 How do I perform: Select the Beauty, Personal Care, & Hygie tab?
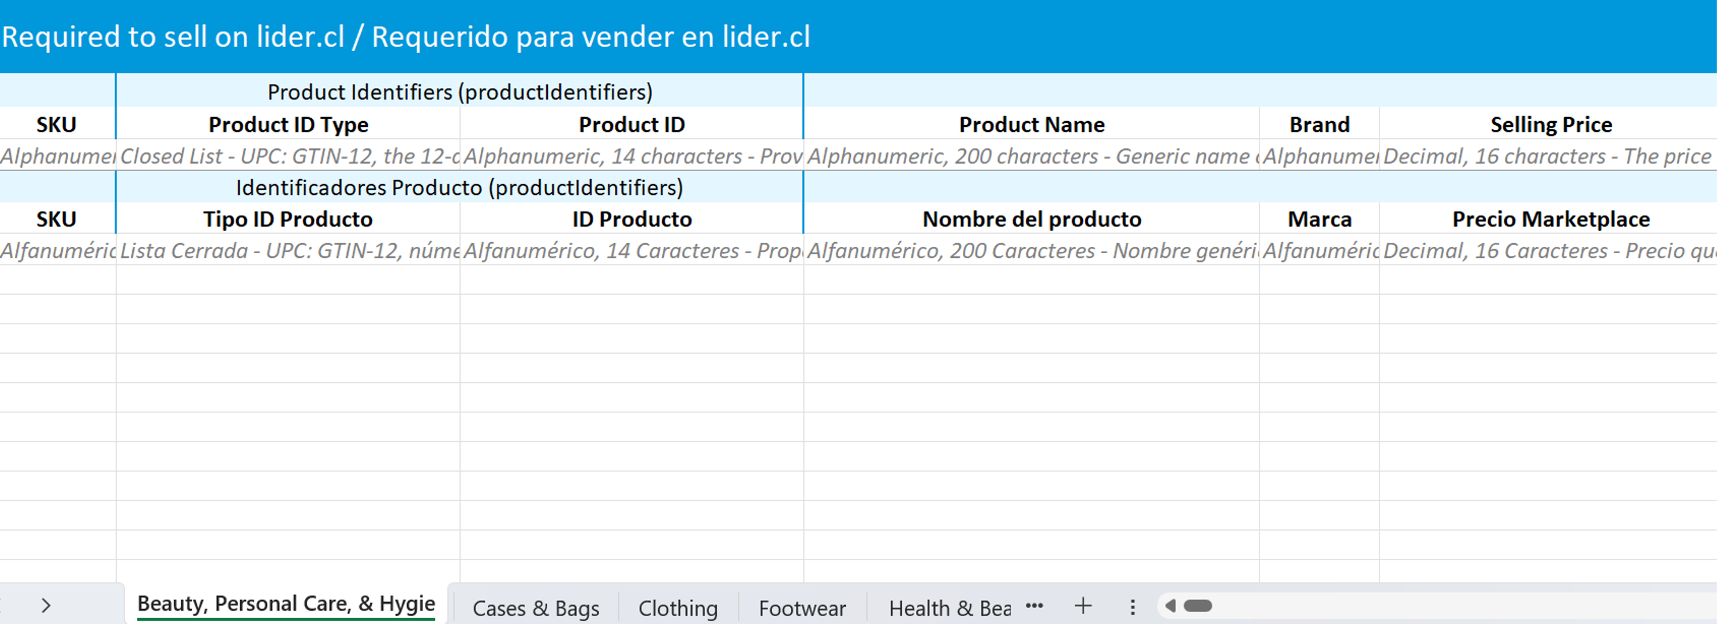pos(286,604)
